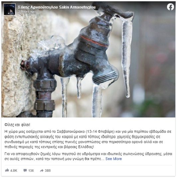This screenshot has width=177, height=178.
Task: Click the paragraph starting 'Για να αποφευχθούν'
Action: [x=88, y=156]
